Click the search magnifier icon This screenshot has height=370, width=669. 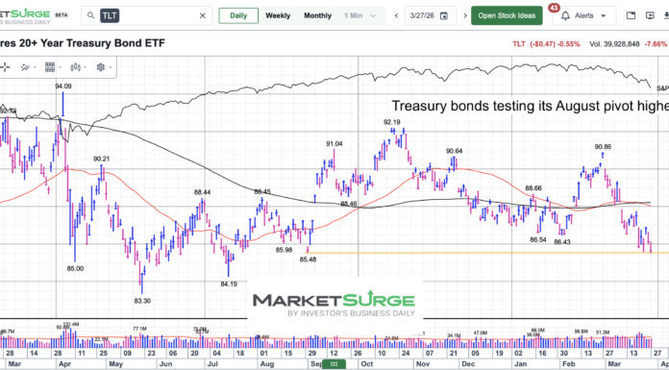point(90,15)
